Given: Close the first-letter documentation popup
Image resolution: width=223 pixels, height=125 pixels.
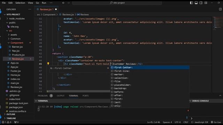Looking at the screenshot, I should [108, 68].
